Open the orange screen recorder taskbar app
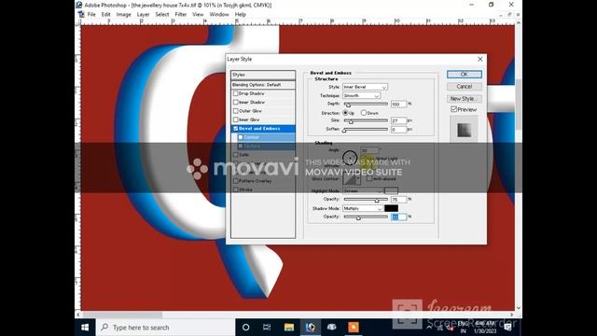Viewport: 597px width, 336px height. tap(354, 328)
